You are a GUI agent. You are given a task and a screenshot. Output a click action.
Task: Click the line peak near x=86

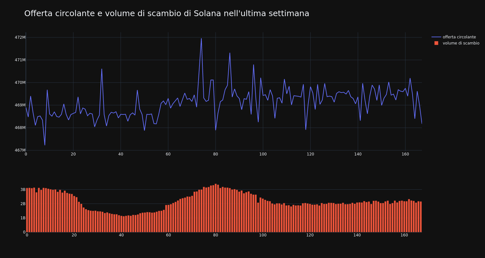230,53
